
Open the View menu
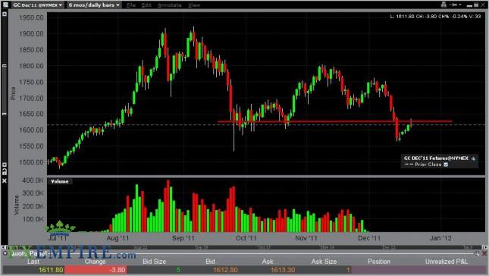click(x=194, y=5)
